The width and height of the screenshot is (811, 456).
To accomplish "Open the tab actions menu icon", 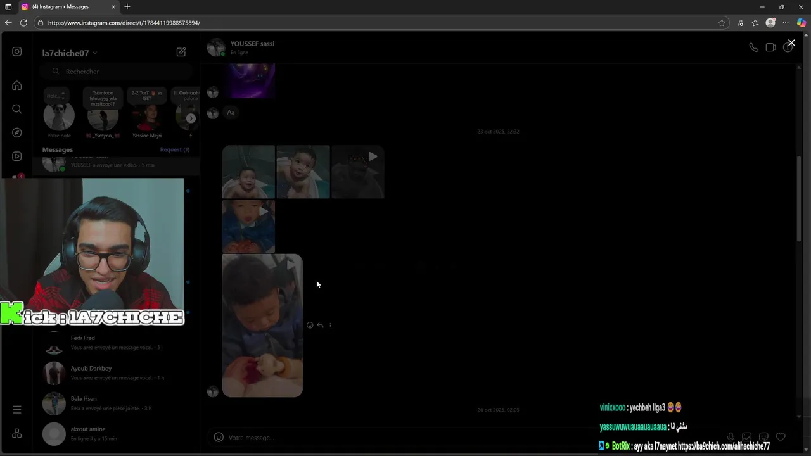I will click(8, 7).
